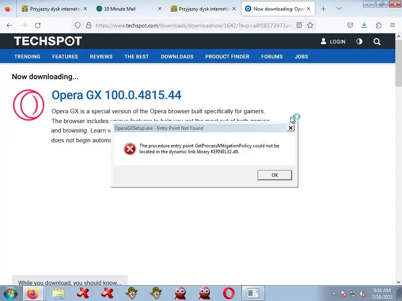
Task: Open the Firefox hamburger menu
Action: [x=393, y=25]
